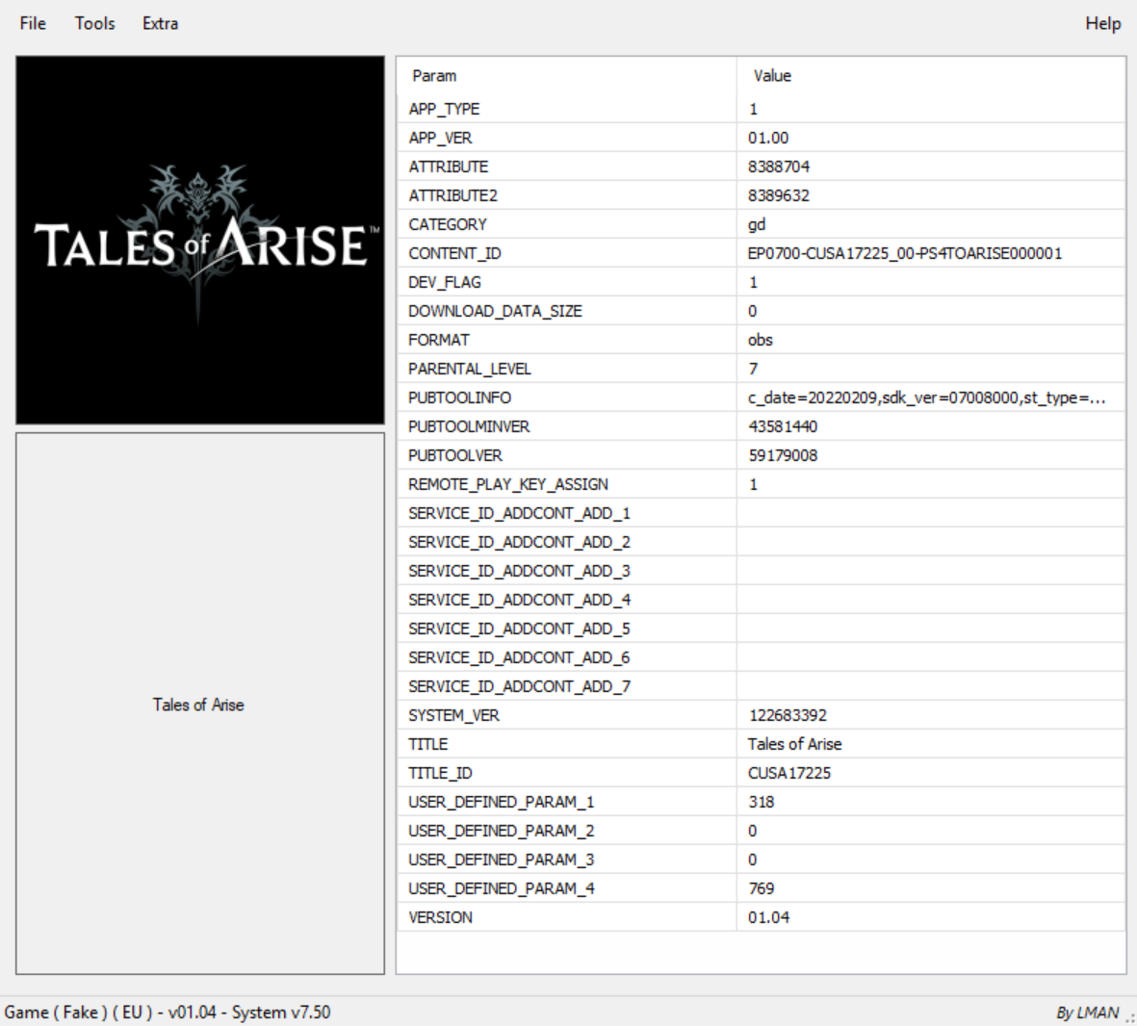Click the parental level value 7

[753, 369]
